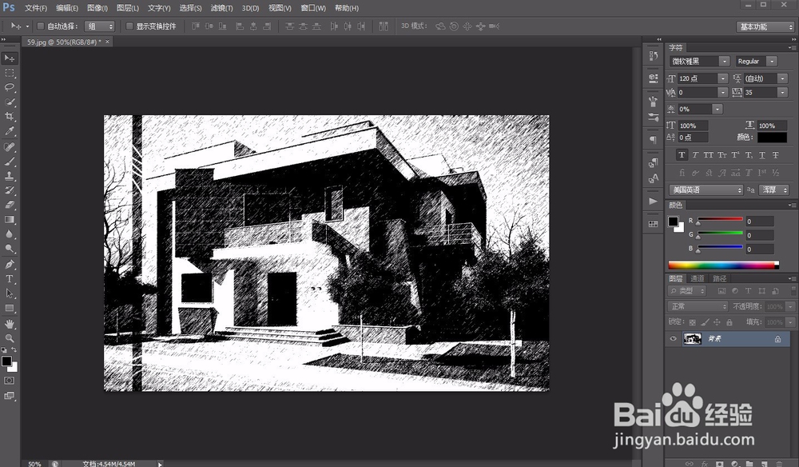Viewport: 799px width, 467px height.
Task: Select the Hand tool
Action: tap(9, 324)
